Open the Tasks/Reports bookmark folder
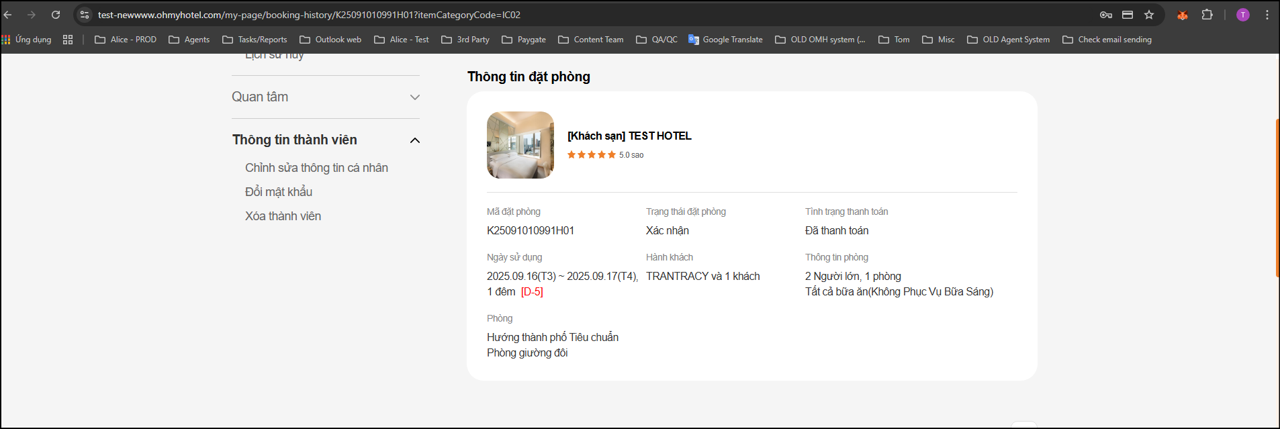The height and width of the screenshot is (429, 1280). (255, 40)
